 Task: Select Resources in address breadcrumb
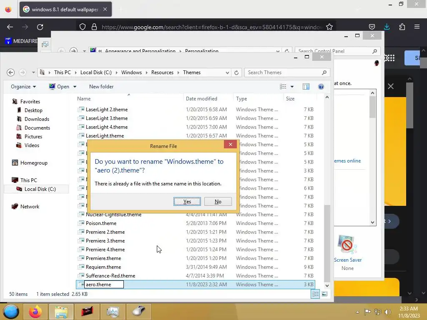pyautogui.click(x=162, y=72)
